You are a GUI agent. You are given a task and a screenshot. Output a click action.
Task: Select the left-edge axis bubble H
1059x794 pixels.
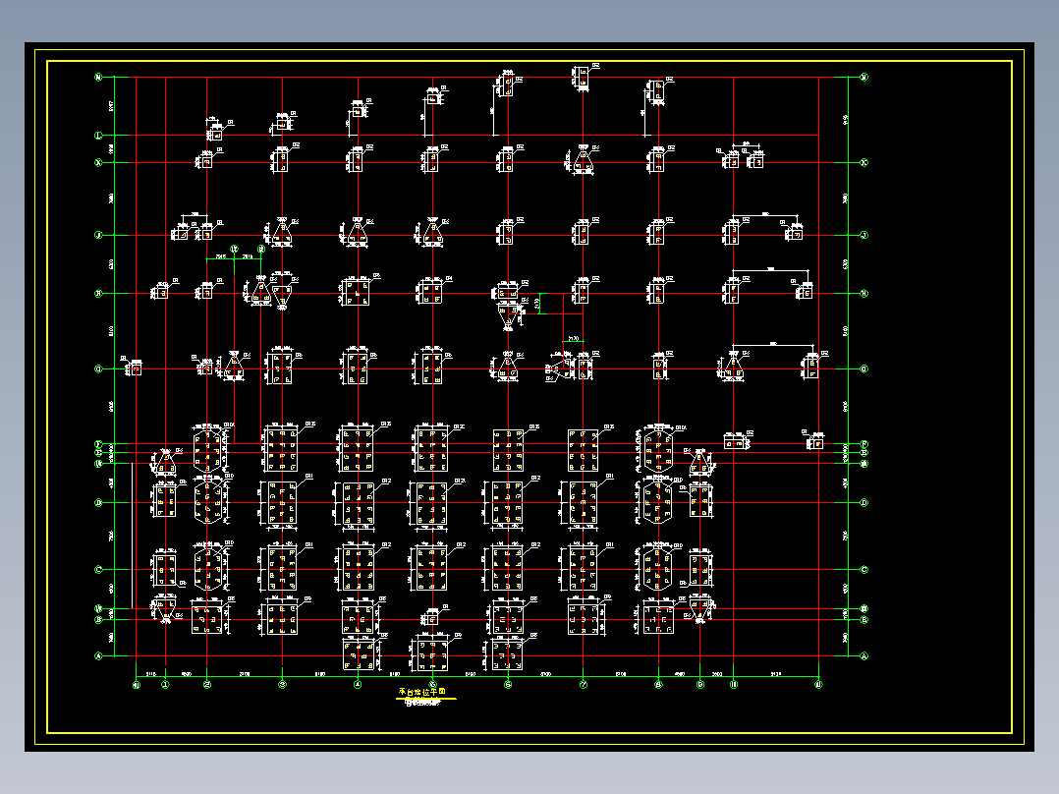98,293
